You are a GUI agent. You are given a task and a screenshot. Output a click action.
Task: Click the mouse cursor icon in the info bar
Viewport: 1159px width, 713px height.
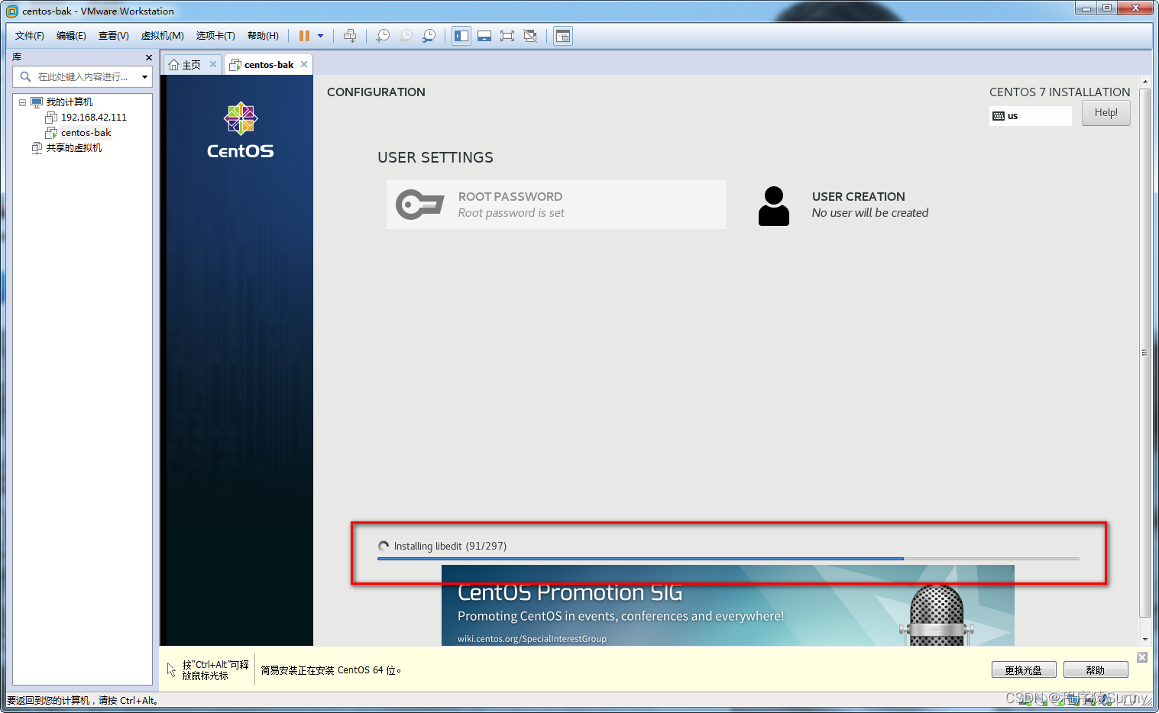click(x=171, y=669)
